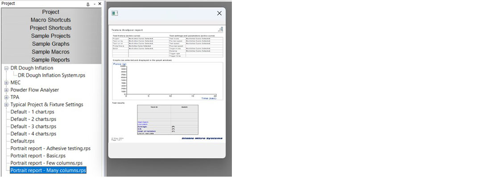The width and height of the screenshot is (495, 178).
Task: Expand the Powder Flow Analyser node
Action: tap(6, 90)
